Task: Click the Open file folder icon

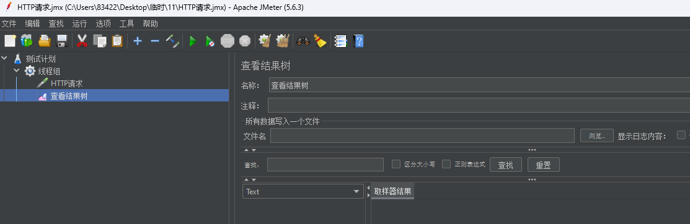Action: tap(45, 41)
